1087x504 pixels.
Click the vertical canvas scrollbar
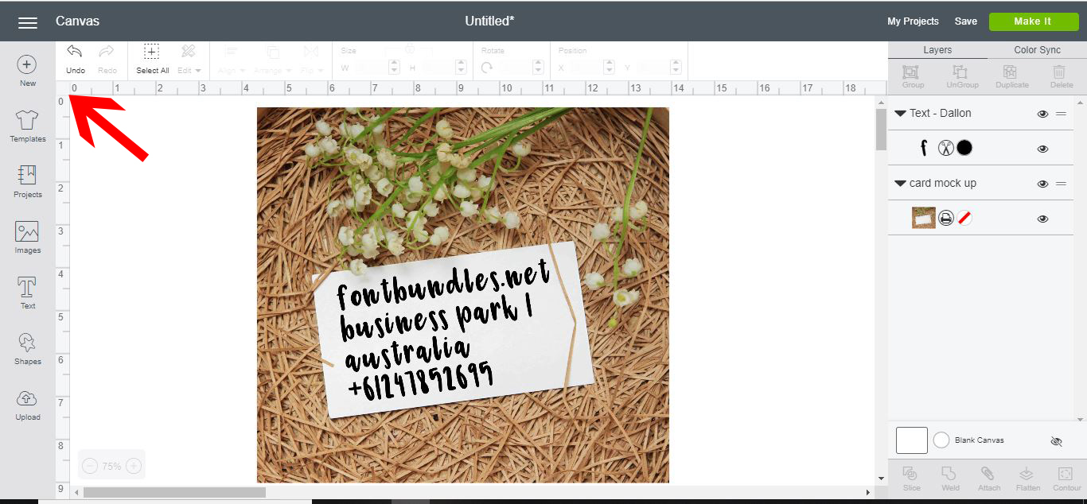pyautogui.click(x=881, y=130)
